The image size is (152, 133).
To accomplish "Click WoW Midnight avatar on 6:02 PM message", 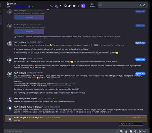I will click(10, 43).
